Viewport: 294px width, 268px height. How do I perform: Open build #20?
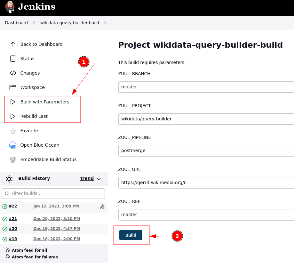[x=13, y=229]
